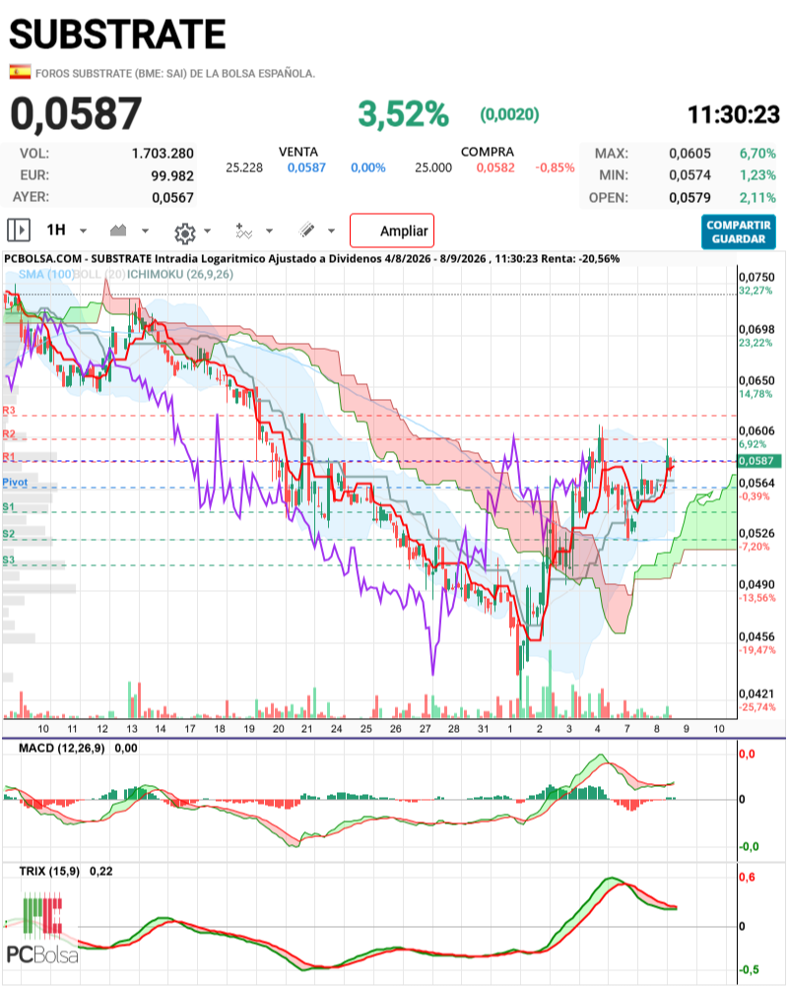
Task: Select the pencil drawing tools icon
Action: pyautogui.click(x=307, y=230)
